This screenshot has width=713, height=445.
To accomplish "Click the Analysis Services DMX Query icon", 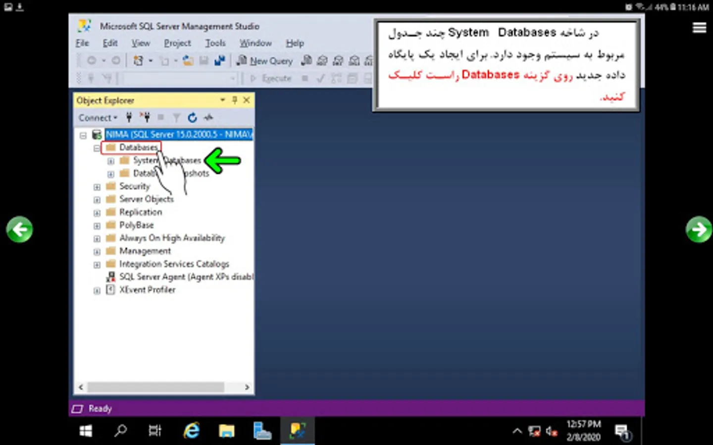I will coord(338,60).
